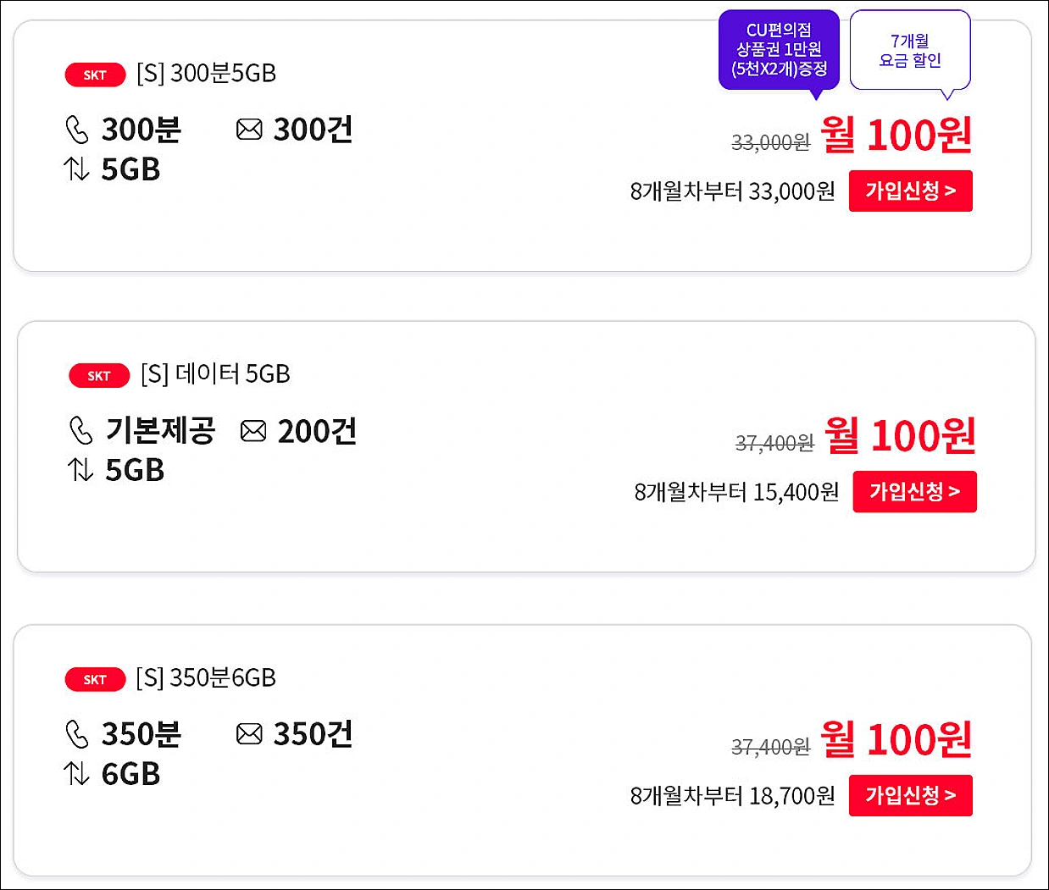The height and width of the screenshot is (890, 1049).
Task: Click the crossed-out 33,000원 original price
Action: tap(771, 144)
